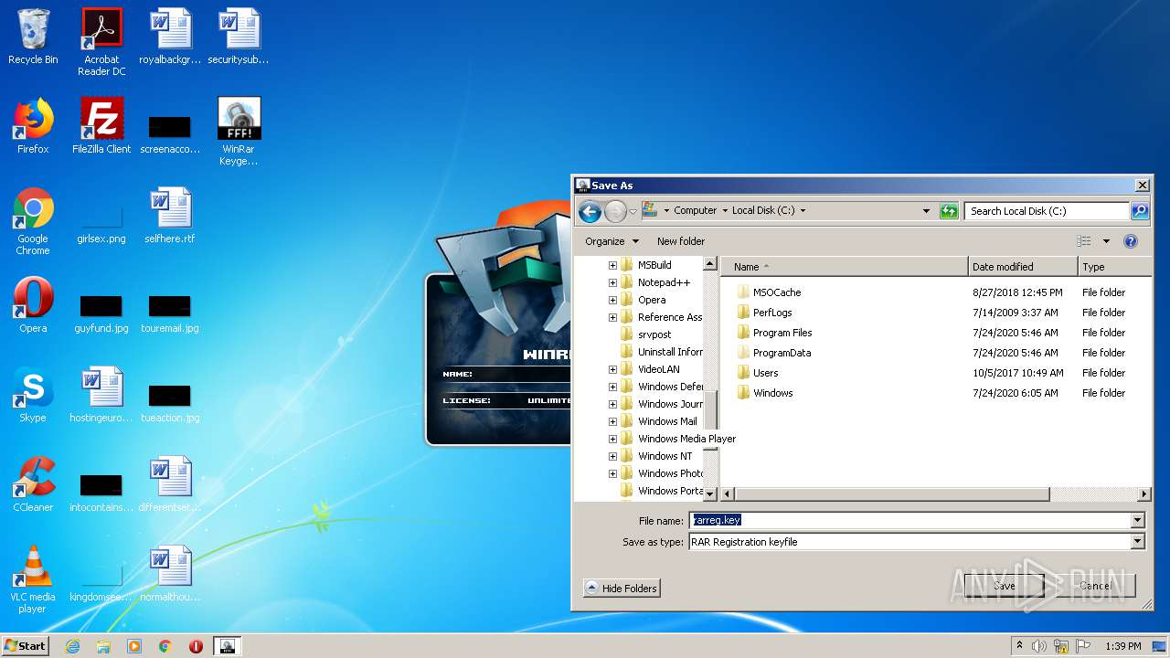This screenshot has width=1170, height=658.
Task: Open Windows Media Player taskbar icon
Action: coord(134,646)
